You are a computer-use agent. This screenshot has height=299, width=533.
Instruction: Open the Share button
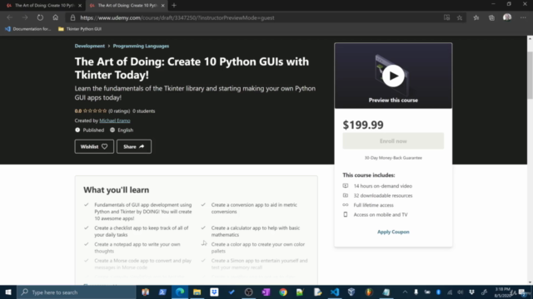click(134, 146)
